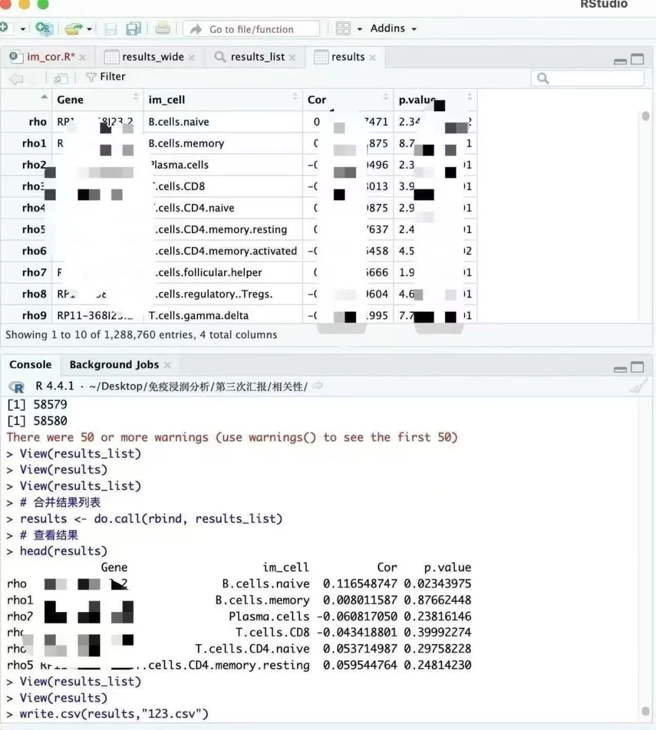This screenshot has height=730, width=656.
Task: Click the view working directory arrow icon
Action: (x=318, y=386)
